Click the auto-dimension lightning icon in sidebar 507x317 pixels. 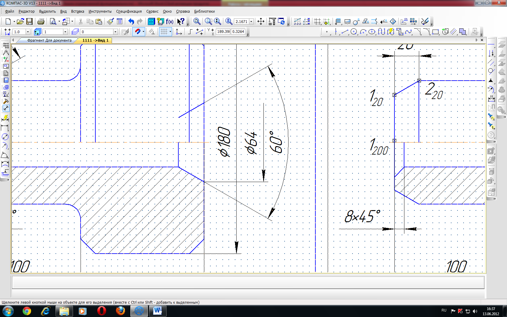(x=5, y=118)
